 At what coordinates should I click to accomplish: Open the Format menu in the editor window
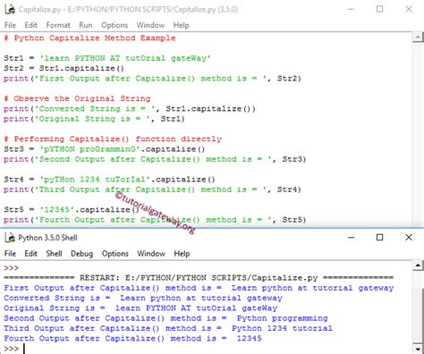pos(58,25)
